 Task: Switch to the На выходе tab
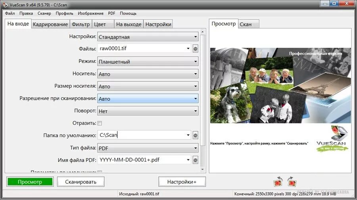pyautogui.click(x=129, y=24)
